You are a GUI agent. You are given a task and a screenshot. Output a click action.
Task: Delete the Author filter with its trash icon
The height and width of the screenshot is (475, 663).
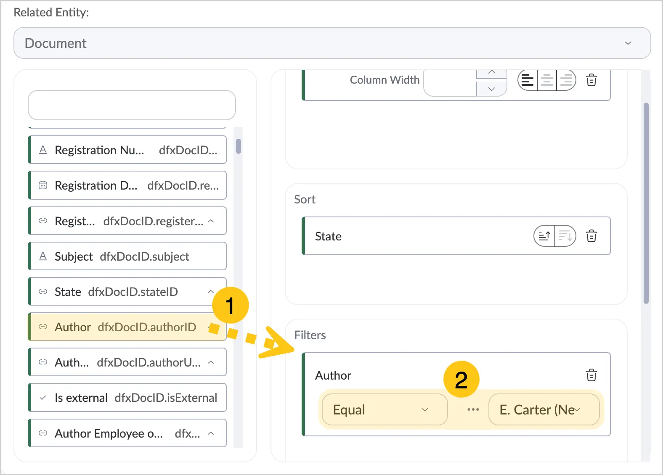[x=591, y=375]
